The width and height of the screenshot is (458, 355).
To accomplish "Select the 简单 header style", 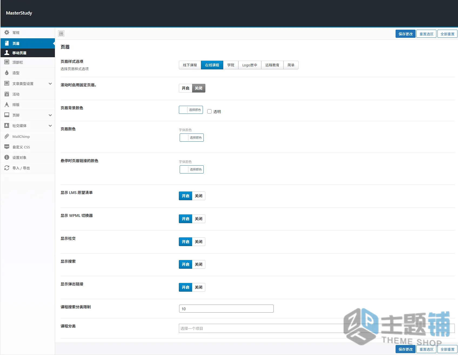I will tap(291, 65).
